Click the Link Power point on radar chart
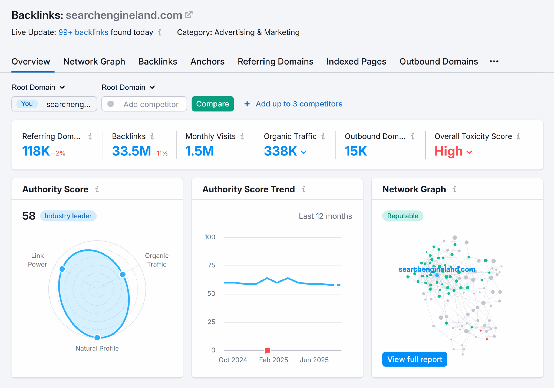 [62, 269]
